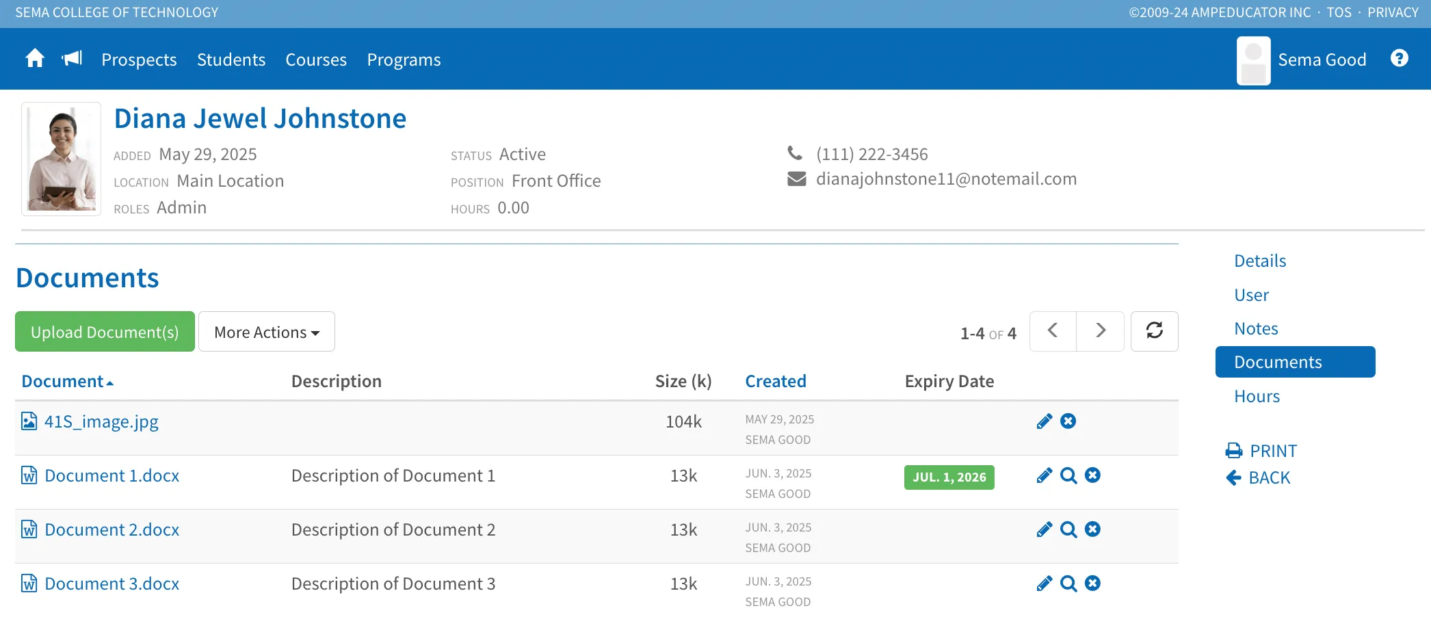
Task: Delete Document 1.docx with X icon
Action: pyautogui.click(x=1092, y=475)
